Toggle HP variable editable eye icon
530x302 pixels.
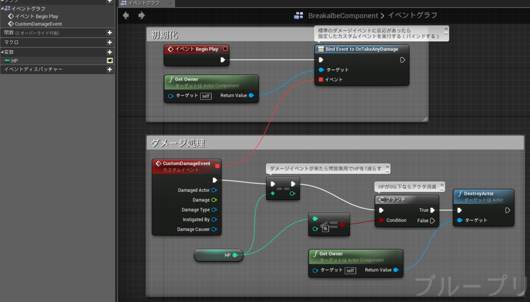pyautogui.click(x=110, y=61)
